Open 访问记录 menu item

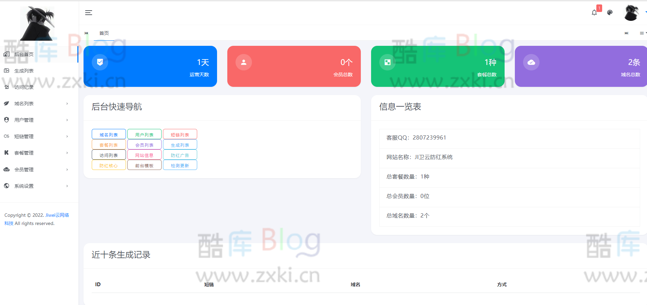coord(39,87)
